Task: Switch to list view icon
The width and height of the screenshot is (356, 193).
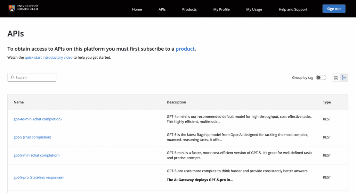Action: pyautogui.click(x=344, y=77)
